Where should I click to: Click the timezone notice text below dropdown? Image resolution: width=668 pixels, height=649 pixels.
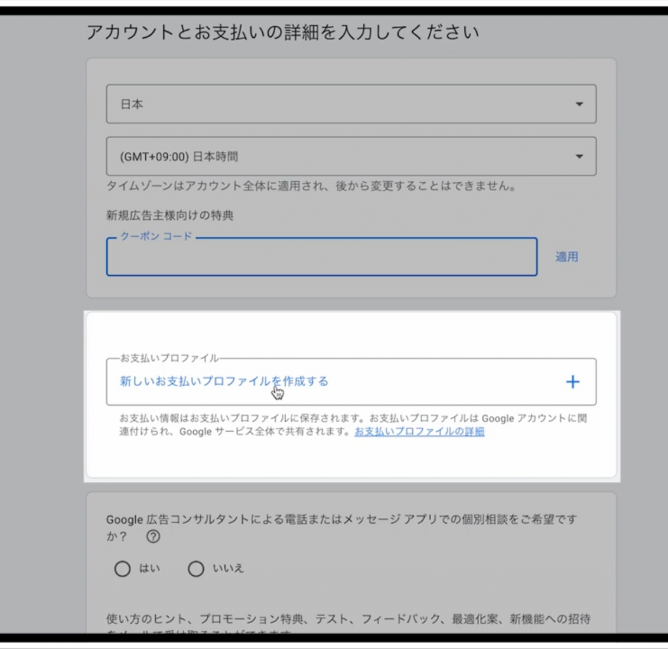[x=312, y=186]
